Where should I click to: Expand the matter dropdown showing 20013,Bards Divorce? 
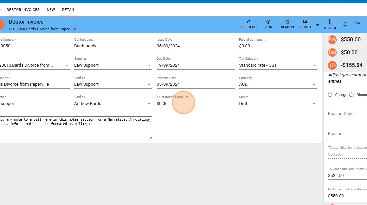pyautogui.click(x=67, y=65)
